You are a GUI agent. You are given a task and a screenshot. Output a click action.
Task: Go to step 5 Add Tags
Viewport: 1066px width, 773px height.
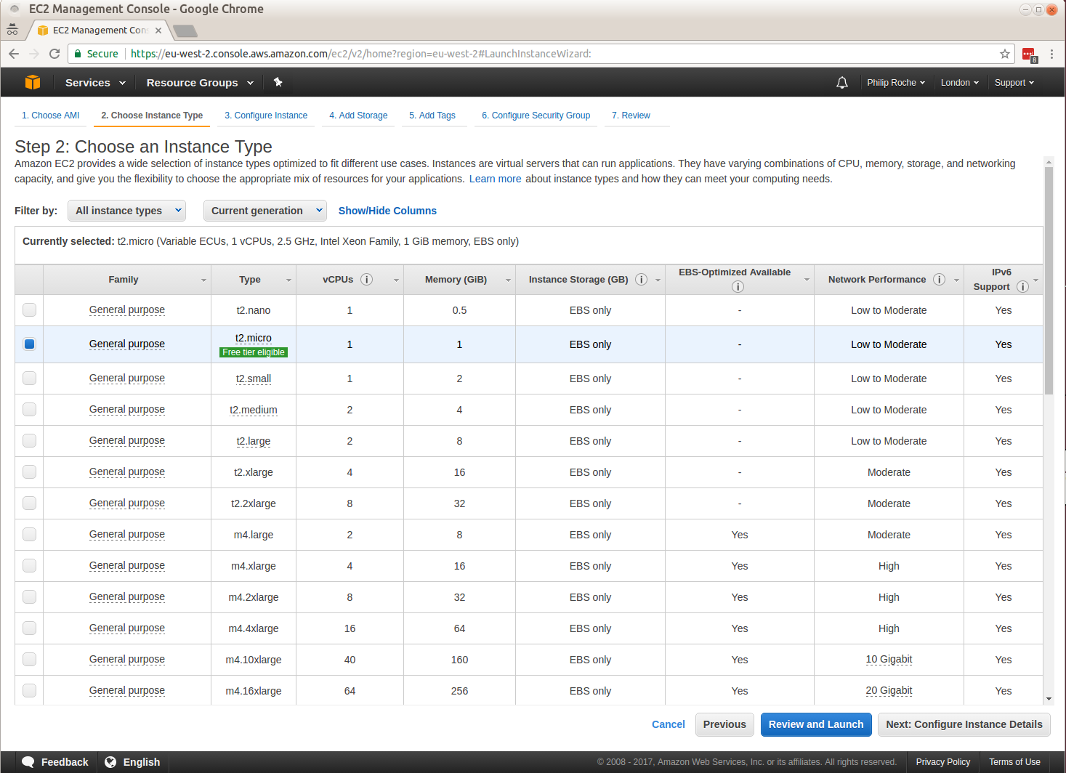tap(432, 116)
